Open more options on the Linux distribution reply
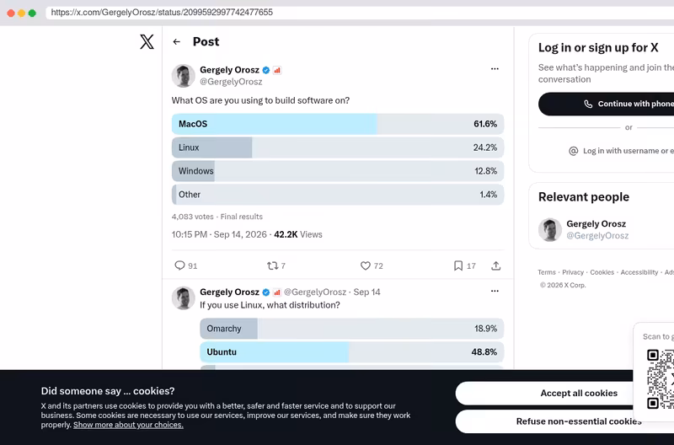 [495, 291]
